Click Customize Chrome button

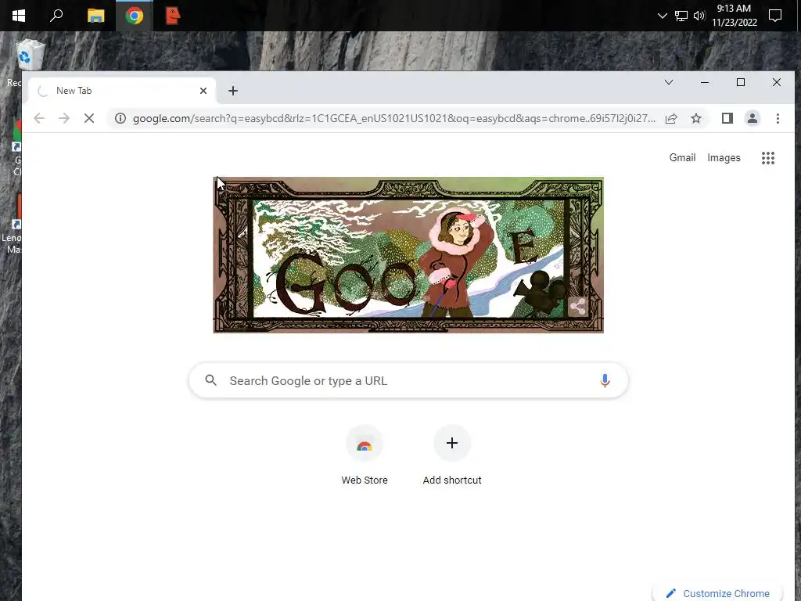pyautogui.click(x=718, y=593)
